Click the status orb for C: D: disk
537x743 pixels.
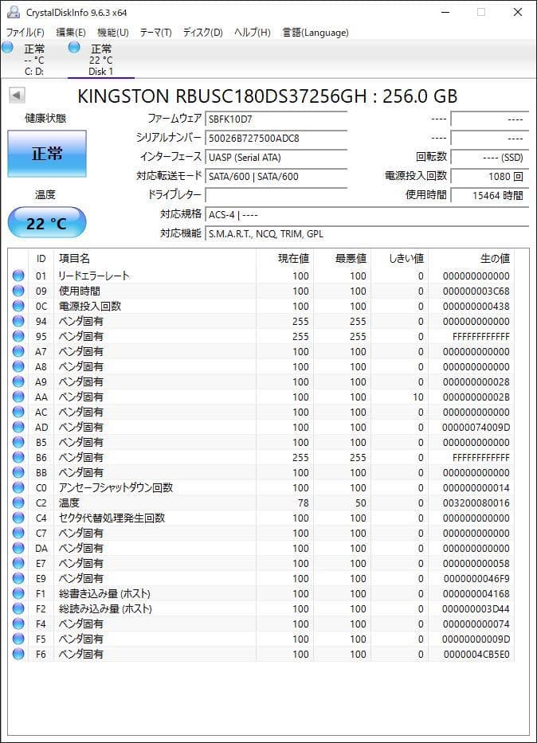8,48
